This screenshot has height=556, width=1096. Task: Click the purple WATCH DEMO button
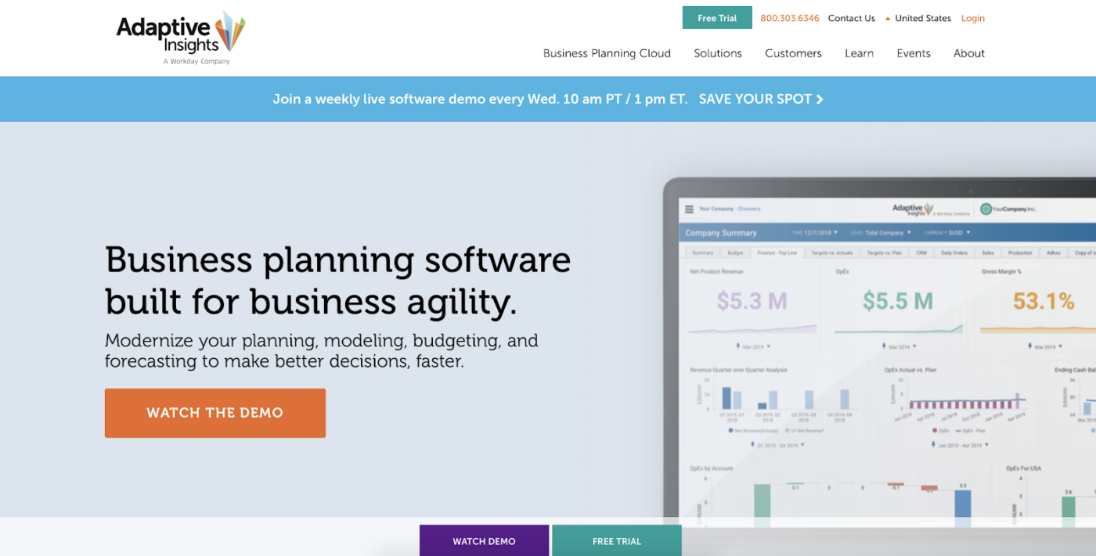pyautogui.click(x=484, y=541)
